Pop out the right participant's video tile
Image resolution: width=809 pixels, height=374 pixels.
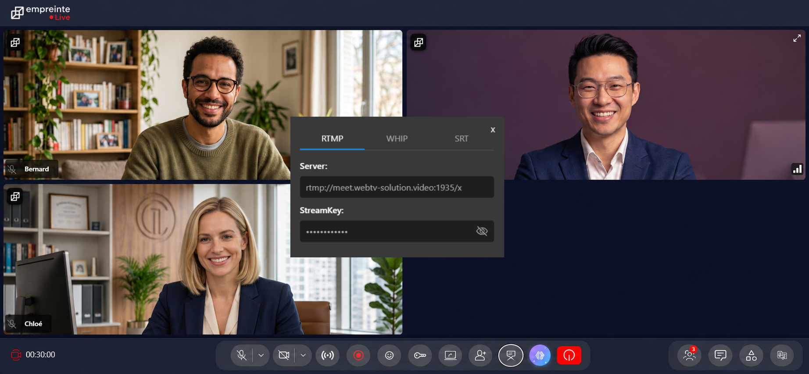point(419,43)
